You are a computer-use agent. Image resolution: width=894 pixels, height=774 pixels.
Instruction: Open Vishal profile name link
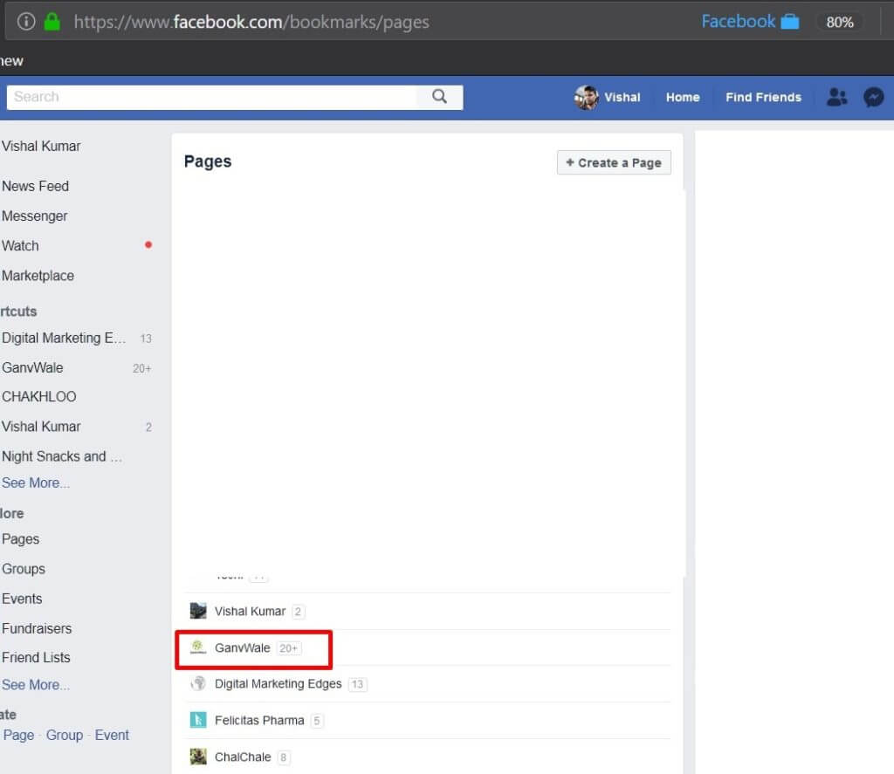(x=622, y=98)
